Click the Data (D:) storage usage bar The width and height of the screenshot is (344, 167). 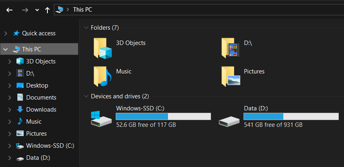click(x=291, y=116)
